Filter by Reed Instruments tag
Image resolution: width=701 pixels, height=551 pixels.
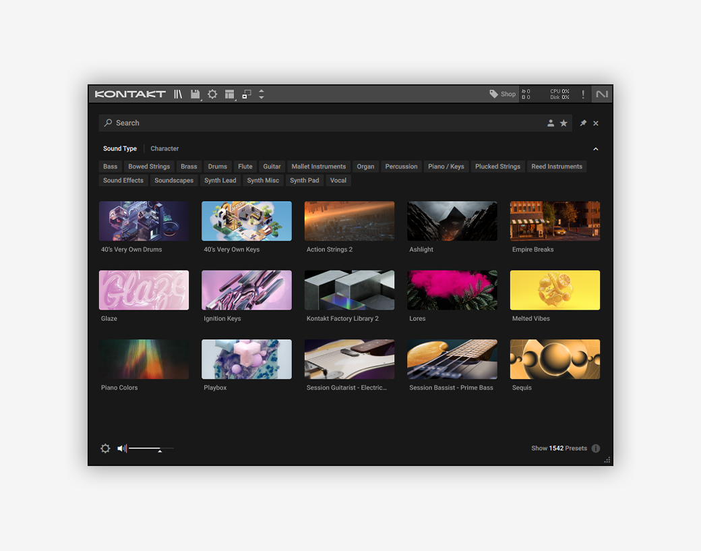click(557, 167)
